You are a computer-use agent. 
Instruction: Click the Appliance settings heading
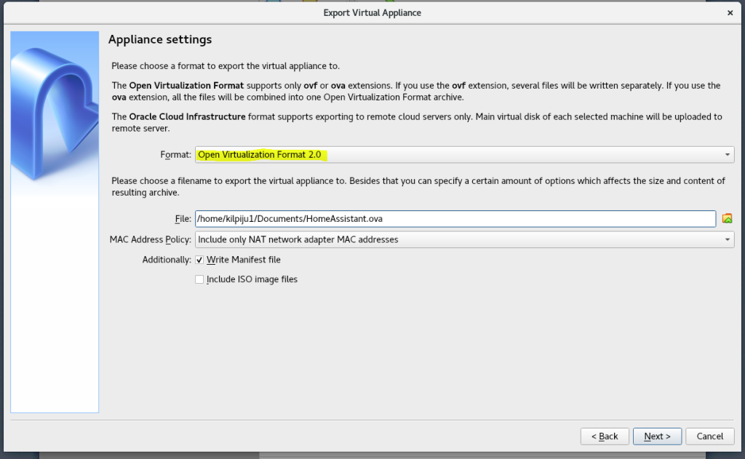point(160,39)
